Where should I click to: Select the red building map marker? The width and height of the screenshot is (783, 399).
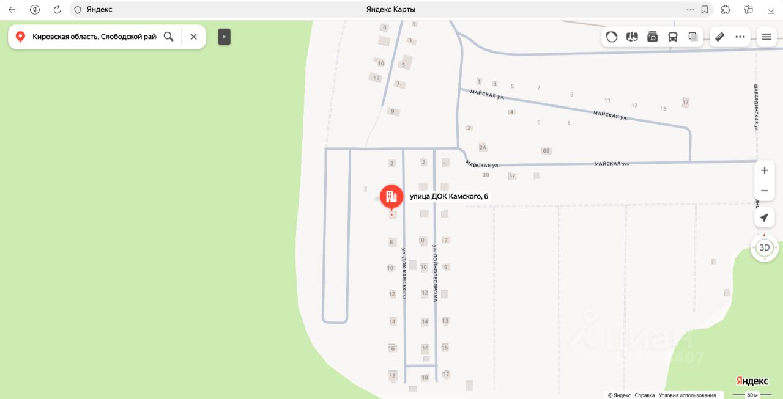(391, 197)
